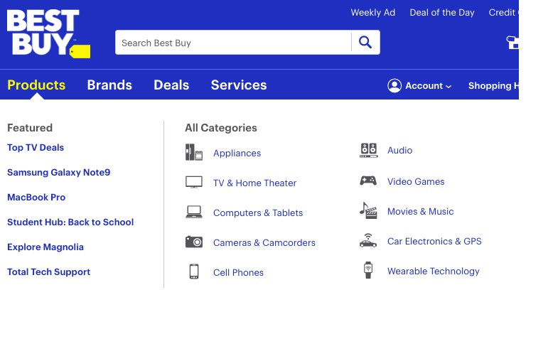The width and height of the screenshot is (548, 344).
Task: Click the Cameras & Camcorders camera icon
Action: tap(194, 242)
